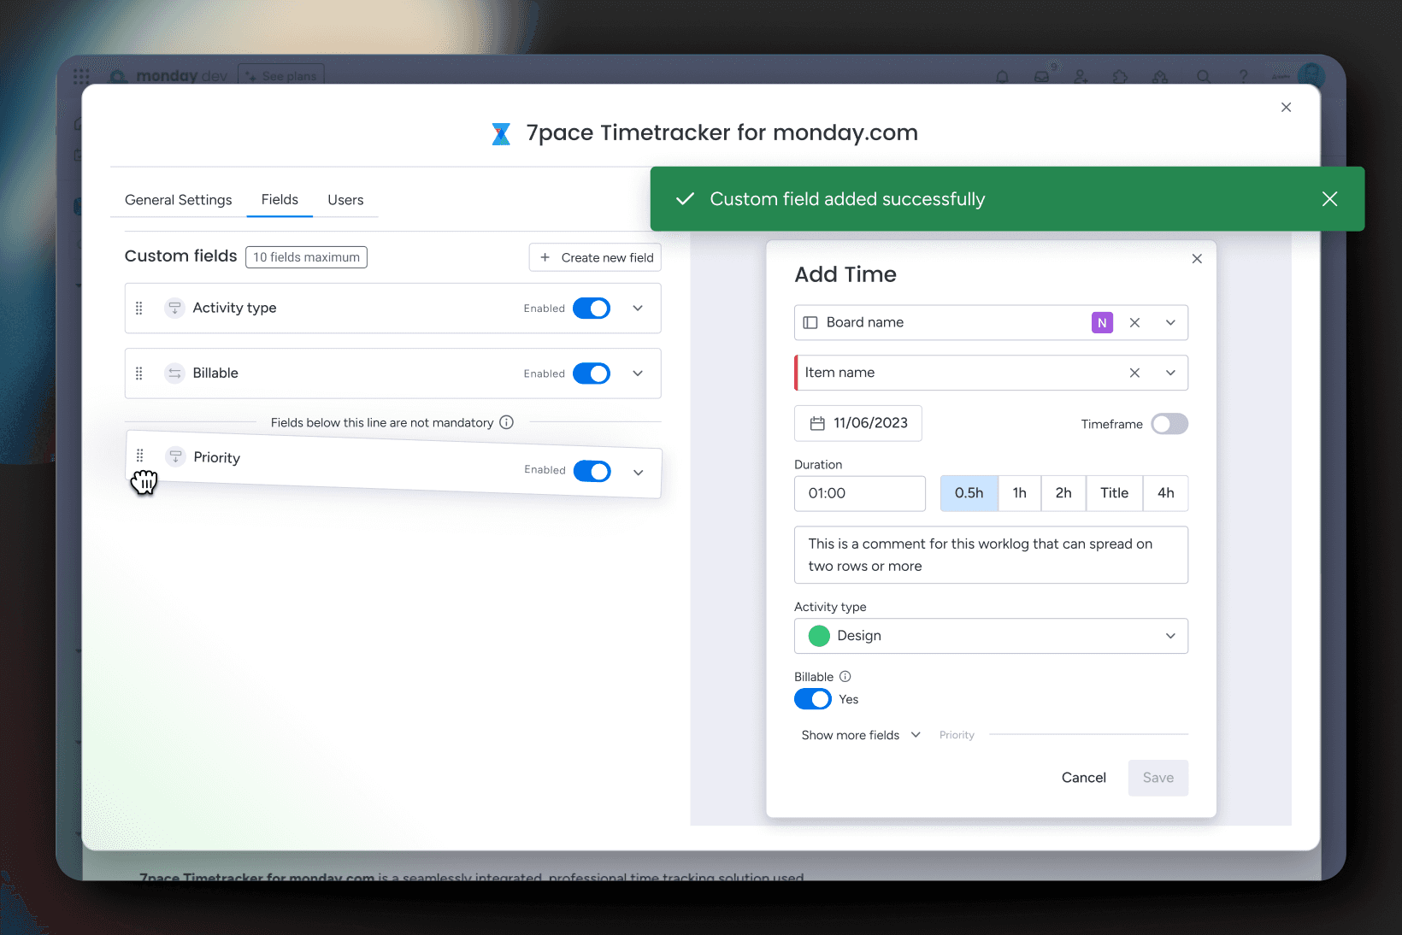The height and width of the screenshot is (935, 1402).
Task: Select the 1h duration preset
Action: point(1020,493)
